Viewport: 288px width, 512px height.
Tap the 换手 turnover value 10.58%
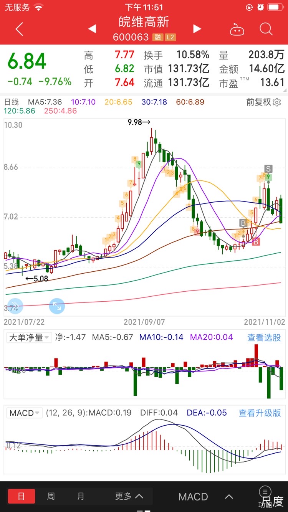click(x=193, y=55)
